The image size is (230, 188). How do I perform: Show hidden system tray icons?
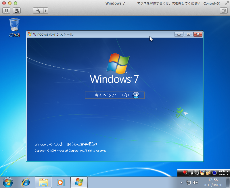182,183
